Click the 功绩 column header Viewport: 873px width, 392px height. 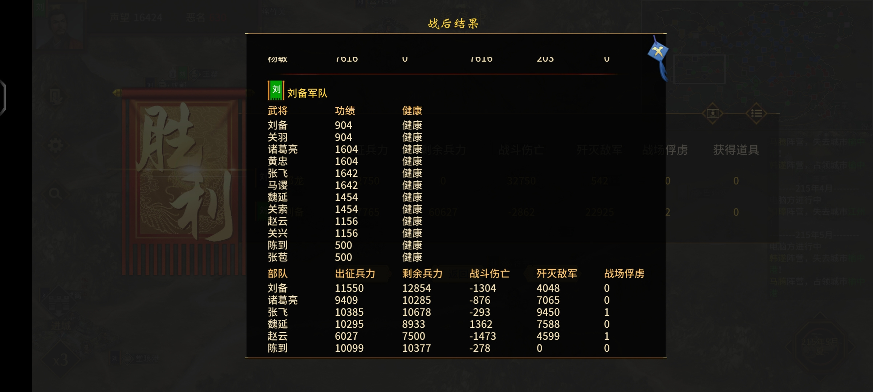click(345, 111)
